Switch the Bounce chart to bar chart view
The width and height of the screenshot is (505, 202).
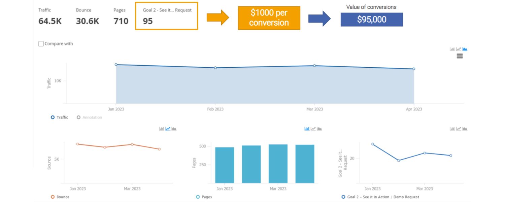coord(161,129)
